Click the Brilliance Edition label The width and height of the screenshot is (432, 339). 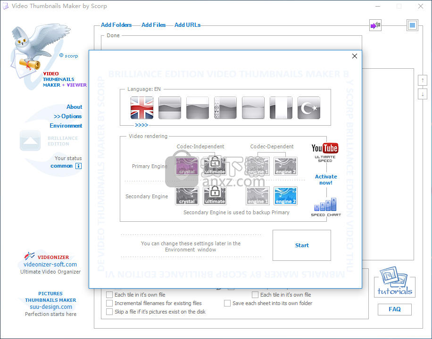point(63,141)
